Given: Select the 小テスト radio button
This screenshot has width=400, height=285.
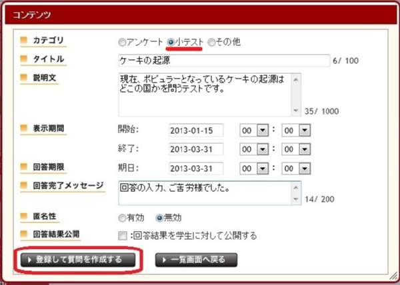Looking at the screenshot, I should pyautogui.click(x=171, y=42).
